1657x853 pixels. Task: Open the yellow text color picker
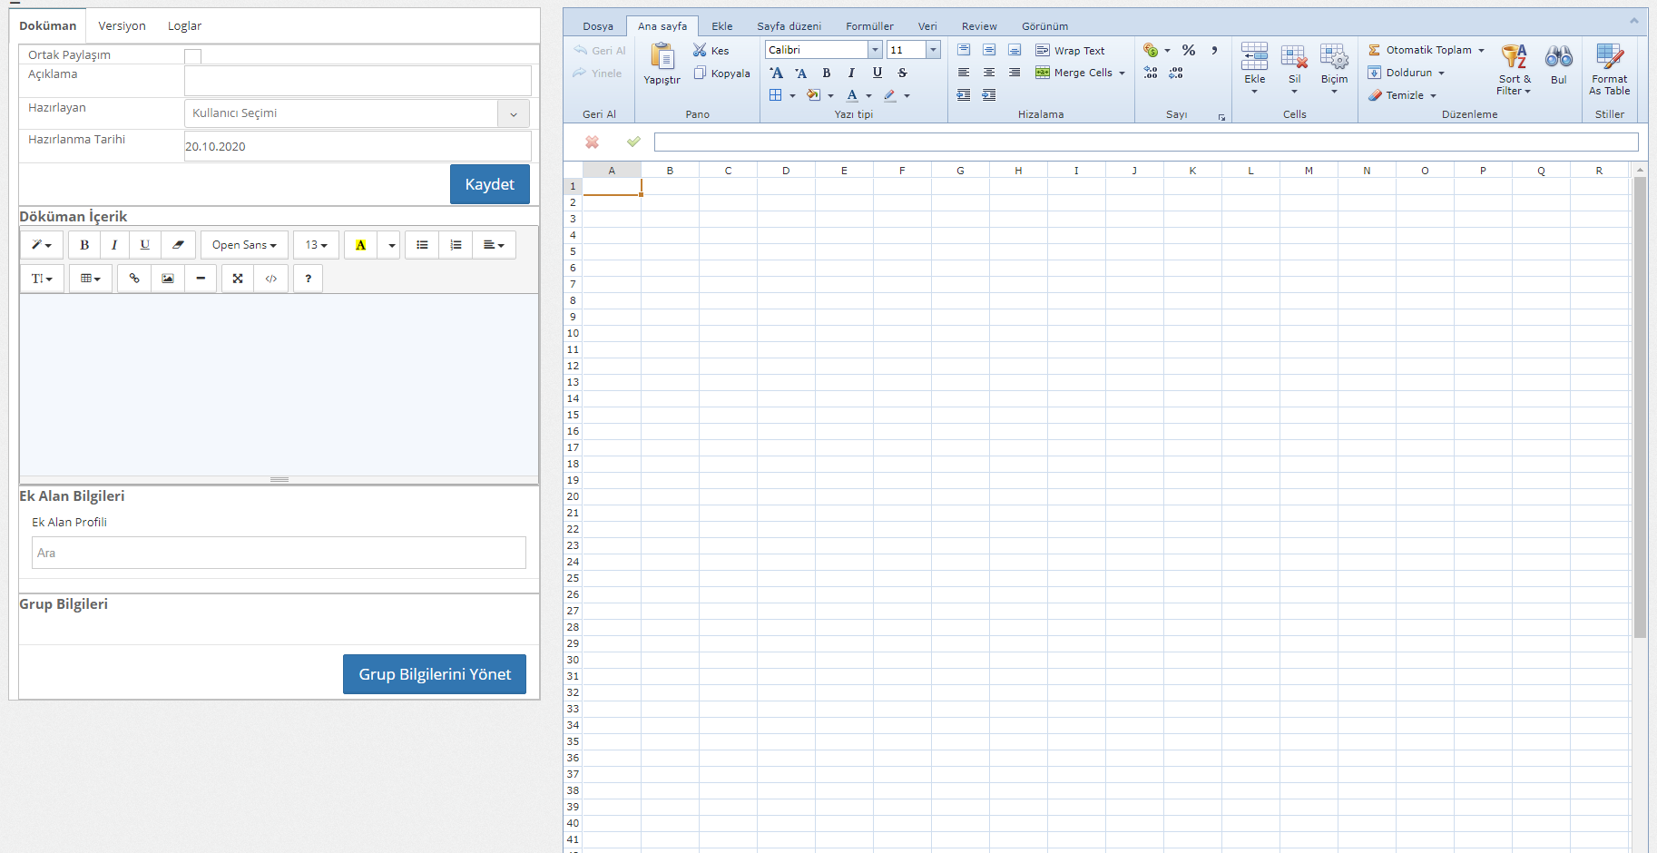(x=362, y=244)
